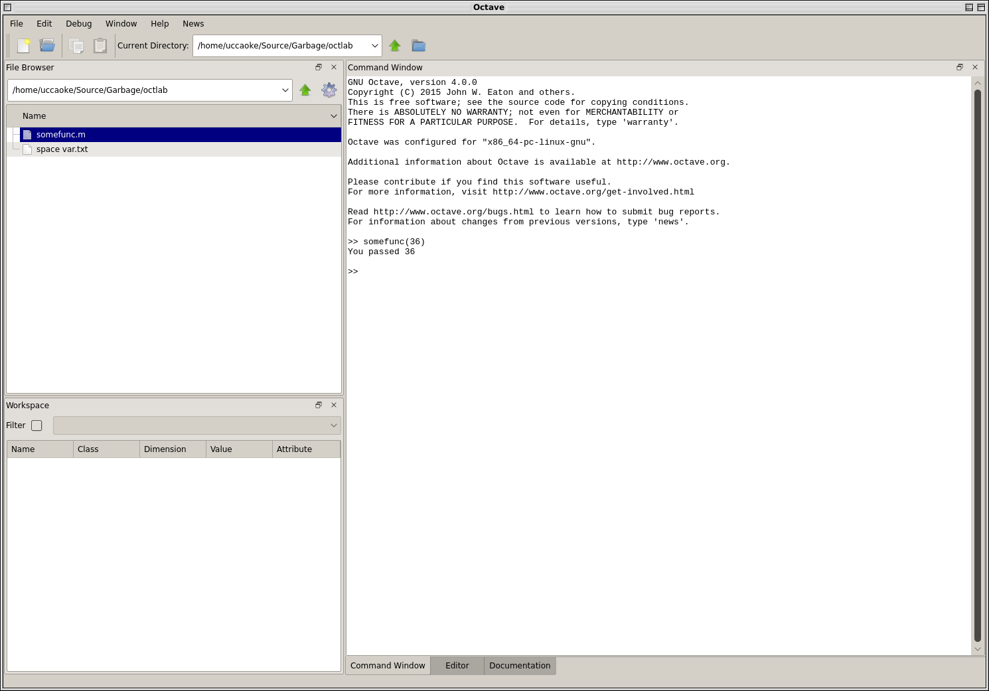989x691 pixels.
Task: Switch to the Documentation tab
Action: (520, 666)
